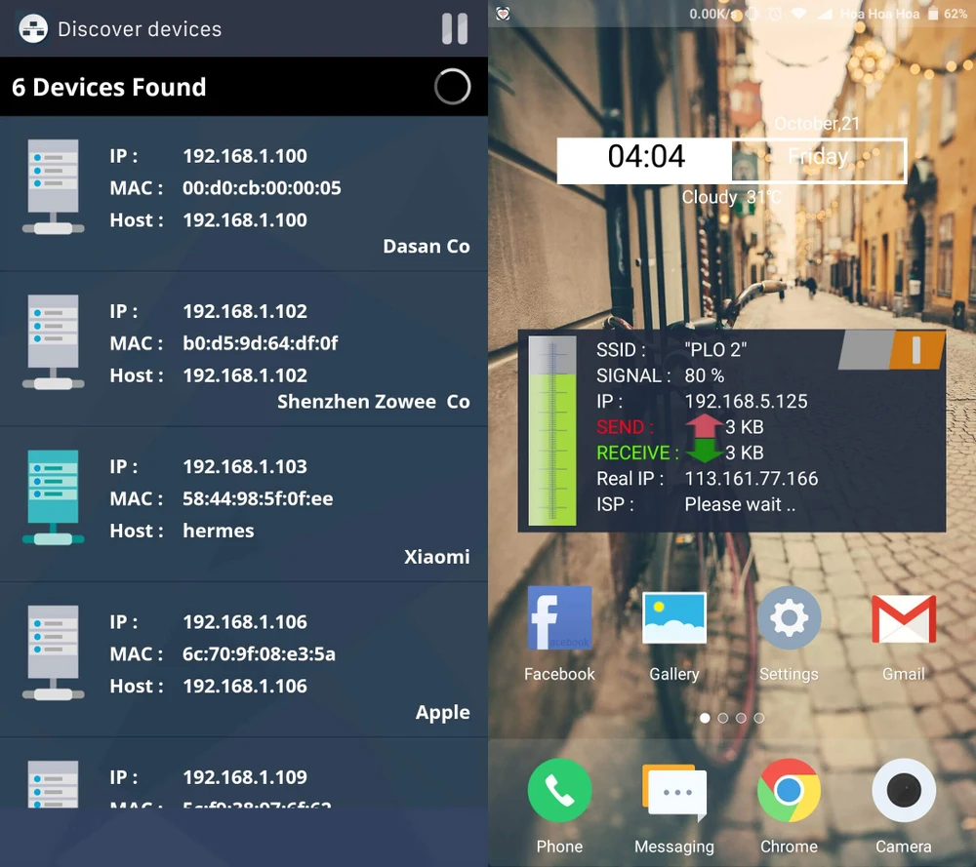
Task: Go to the second home screen page dot
Action: point(722,718)
